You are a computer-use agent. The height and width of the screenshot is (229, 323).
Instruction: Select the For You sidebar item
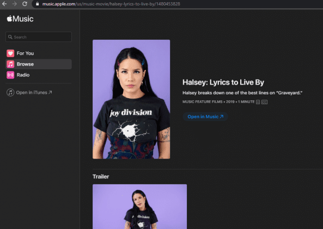[x=39, y=53]
